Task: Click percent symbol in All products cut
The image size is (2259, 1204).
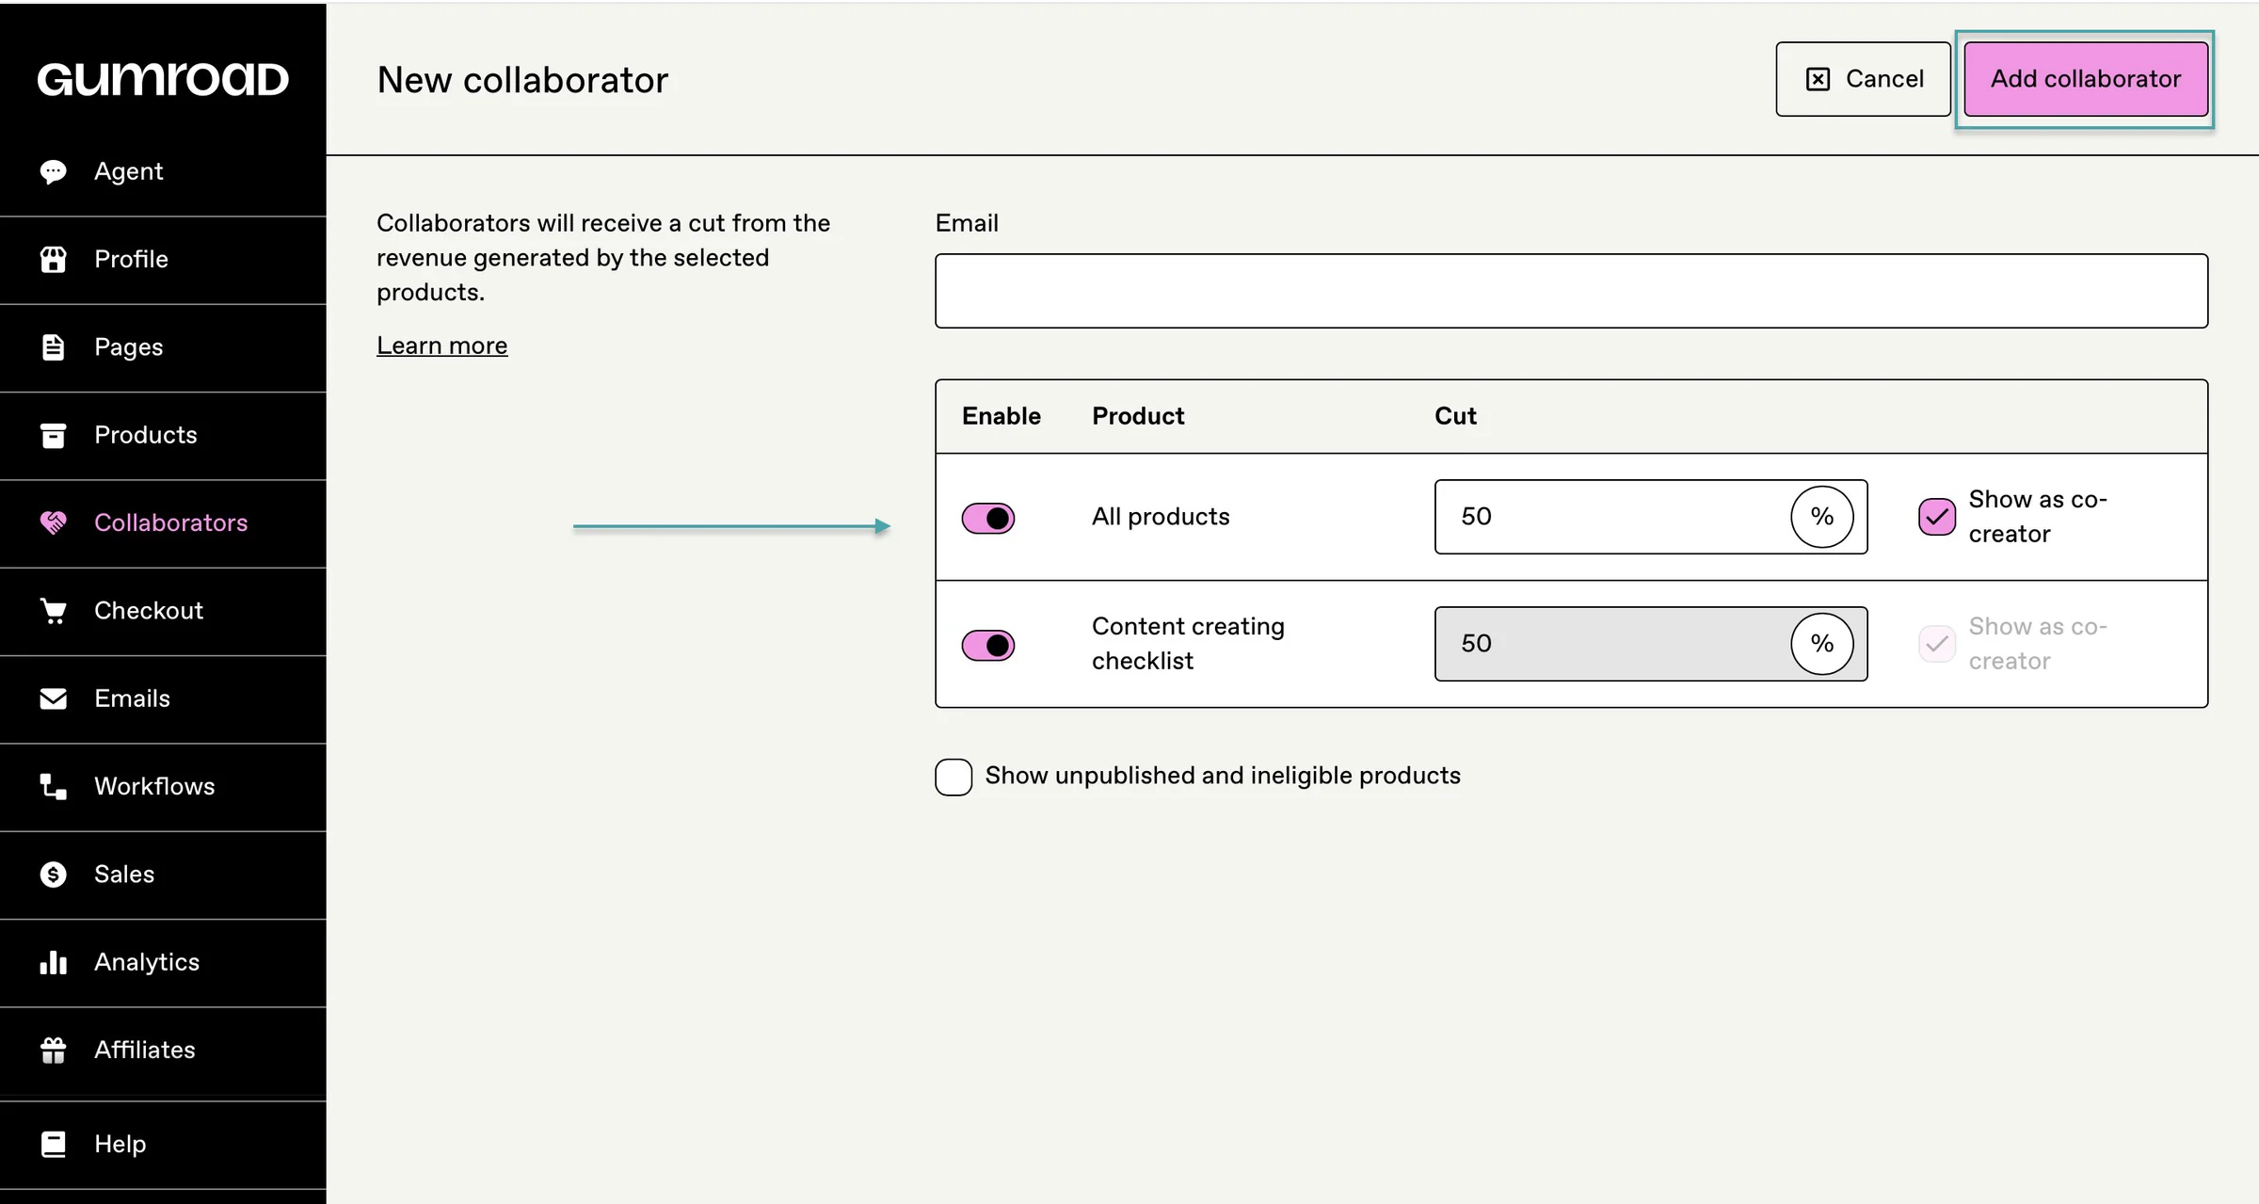Action: pos(1822,517)
